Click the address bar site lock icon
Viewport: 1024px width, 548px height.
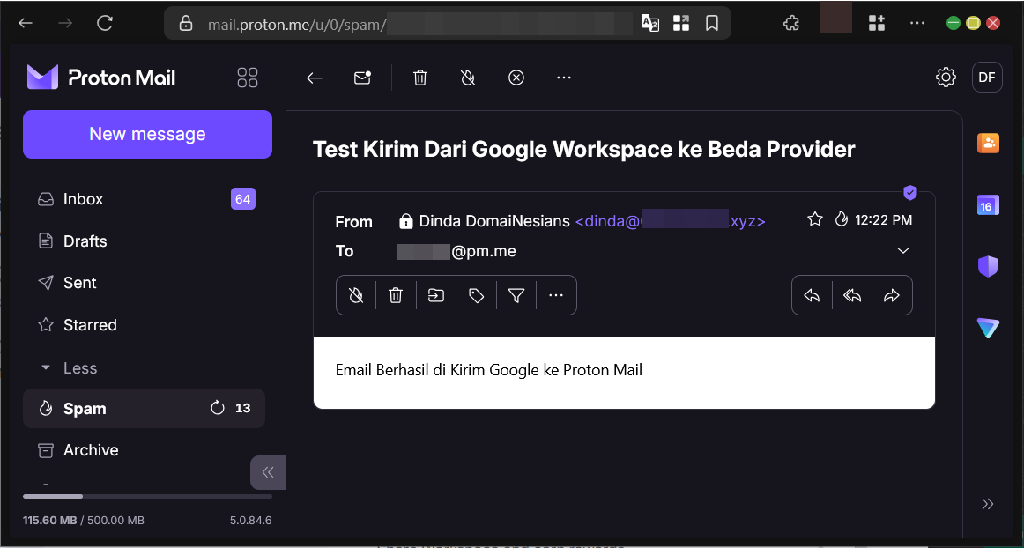click(186, 24)
